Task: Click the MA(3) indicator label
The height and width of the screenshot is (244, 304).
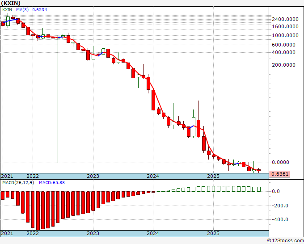Action: [x=22, y=10]
